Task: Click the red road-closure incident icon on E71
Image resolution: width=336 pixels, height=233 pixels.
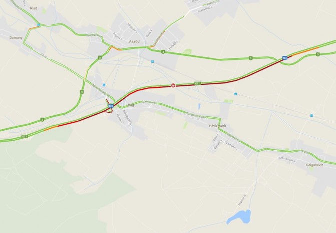Action: click(x=173, y=85)
